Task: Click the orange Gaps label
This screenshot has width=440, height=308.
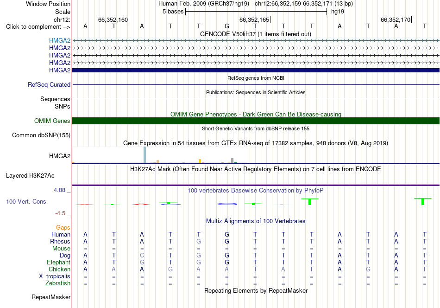Action: pos(63,227)
